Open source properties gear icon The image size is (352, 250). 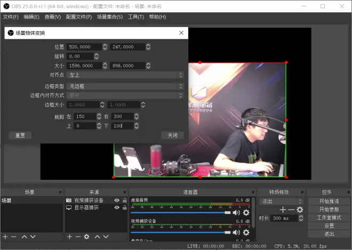tap(86, 237)
